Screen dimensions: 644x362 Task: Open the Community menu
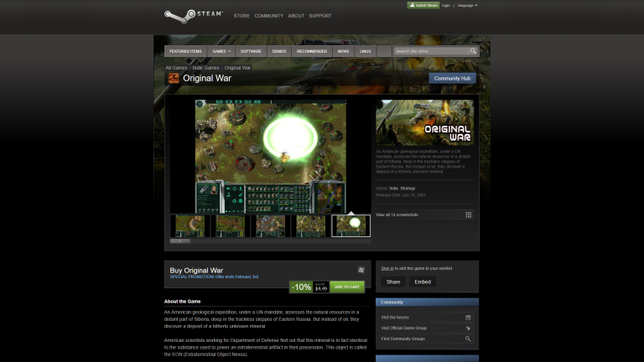click(x=268, y=16)
